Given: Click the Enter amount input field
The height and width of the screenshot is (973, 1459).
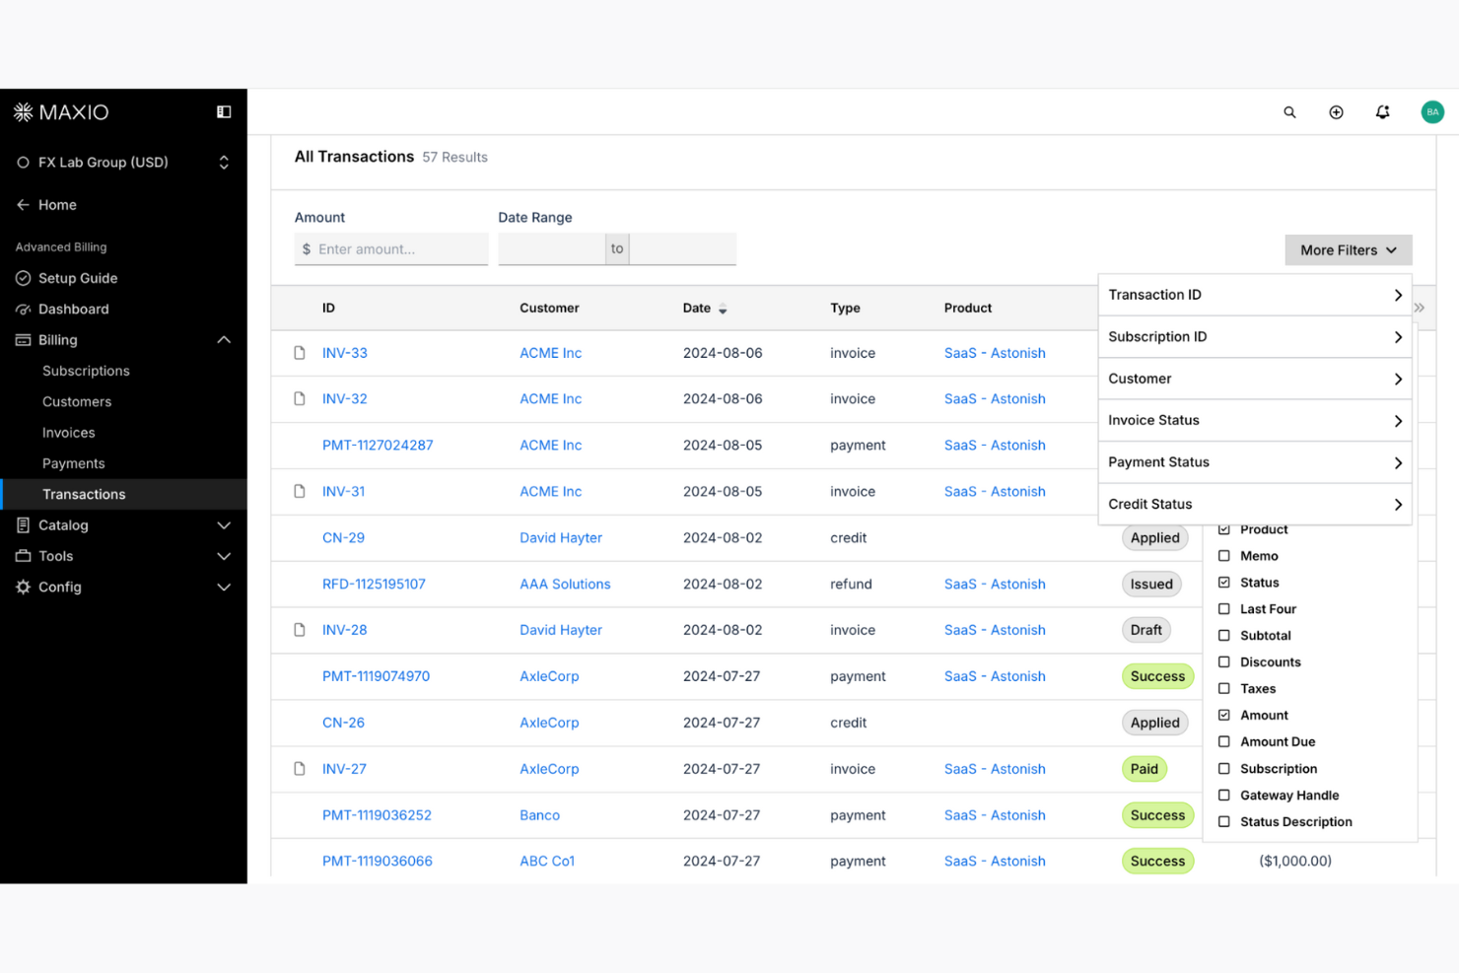Looking at the screenshot, I should coord(390,248).
